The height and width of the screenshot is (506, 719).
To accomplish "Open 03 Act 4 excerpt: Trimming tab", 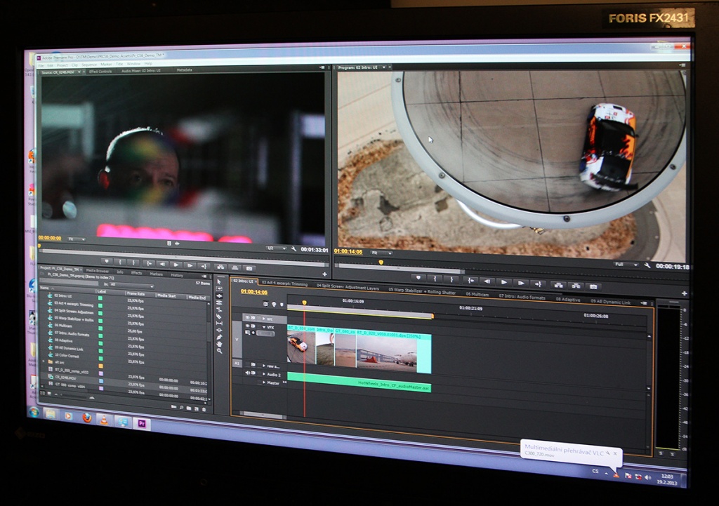I will pos(284,284).
